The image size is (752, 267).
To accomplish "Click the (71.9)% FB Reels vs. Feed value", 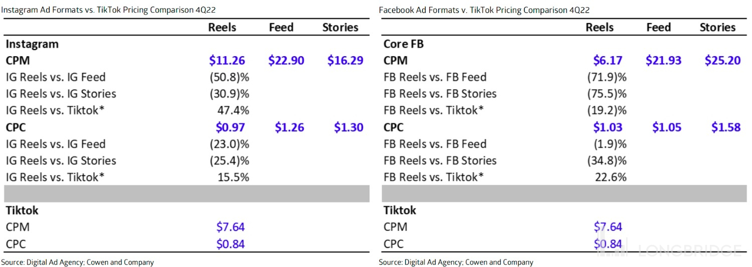I will click(607, 77).
